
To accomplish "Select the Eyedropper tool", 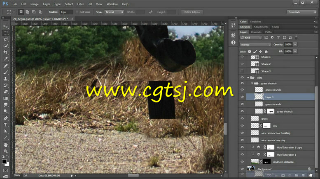I will pyautogui.click(x=5, y=59).
